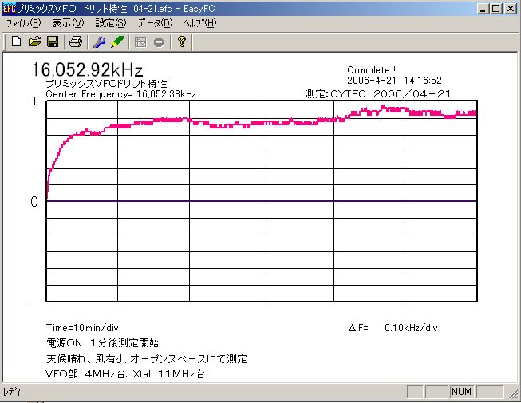Open help with the question mark icon
Viewport: 521px width, 403px height.
(181, 41)
